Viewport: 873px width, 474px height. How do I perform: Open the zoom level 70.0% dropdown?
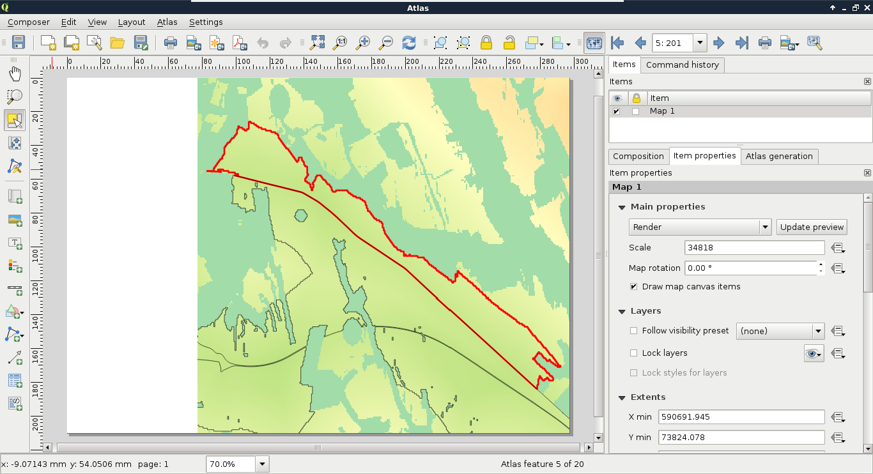click(262, 464)
